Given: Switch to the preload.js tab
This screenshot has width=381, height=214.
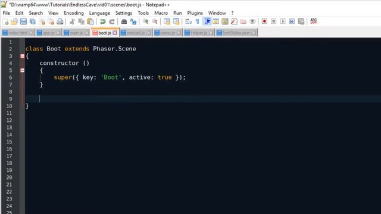Looking at the screenshot, I should pos(136,33).
